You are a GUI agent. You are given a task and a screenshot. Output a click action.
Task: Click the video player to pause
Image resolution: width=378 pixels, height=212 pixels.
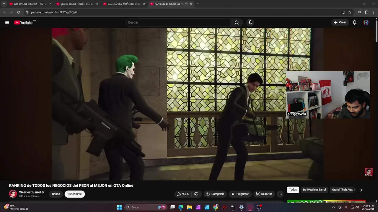pyautogui.click(x=188, y=104)
